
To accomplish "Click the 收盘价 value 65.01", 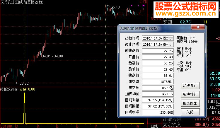I will (158, 76).
